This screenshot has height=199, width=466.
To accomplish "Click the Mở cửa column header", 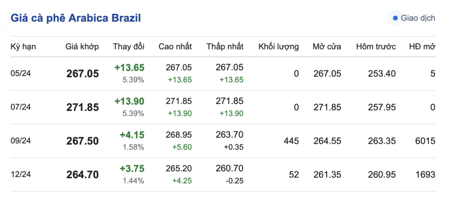I will tap(327, 47).
